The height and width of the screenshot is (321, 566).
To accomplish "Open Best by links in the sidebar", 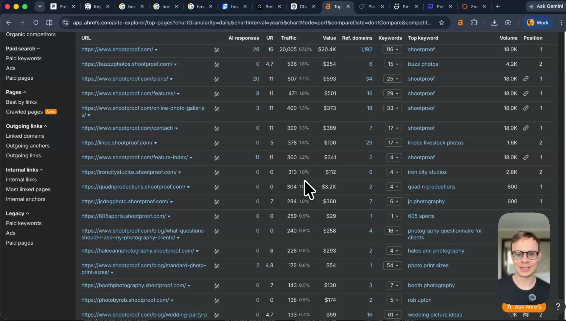I will click(x=21, y=102).
